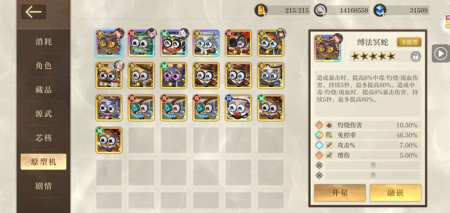Switch to the 源武 tab
This screenshot has height=213, width=450.
click(x=44, y=114)
